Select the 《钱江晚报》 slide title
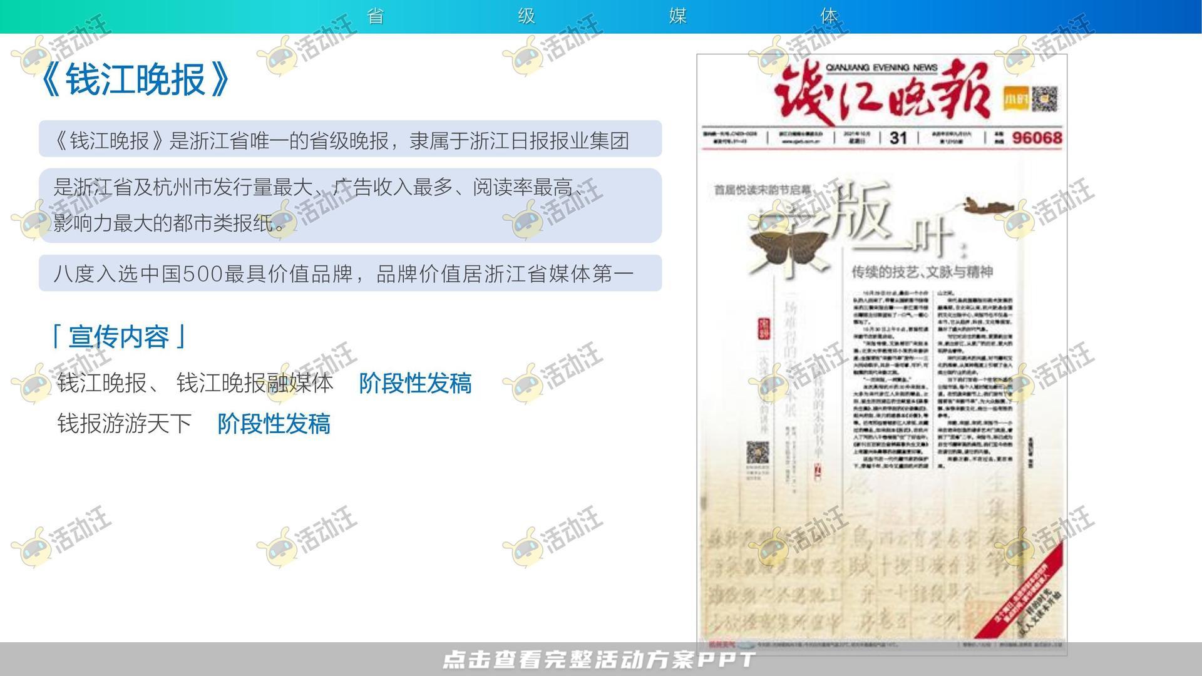1202x676 pixels. (135, 79)
